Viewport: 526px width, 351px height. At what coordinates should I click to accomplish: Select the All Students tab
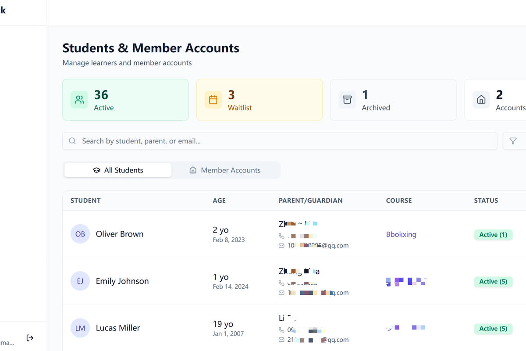pyautogui.click(x=117, y=170)
